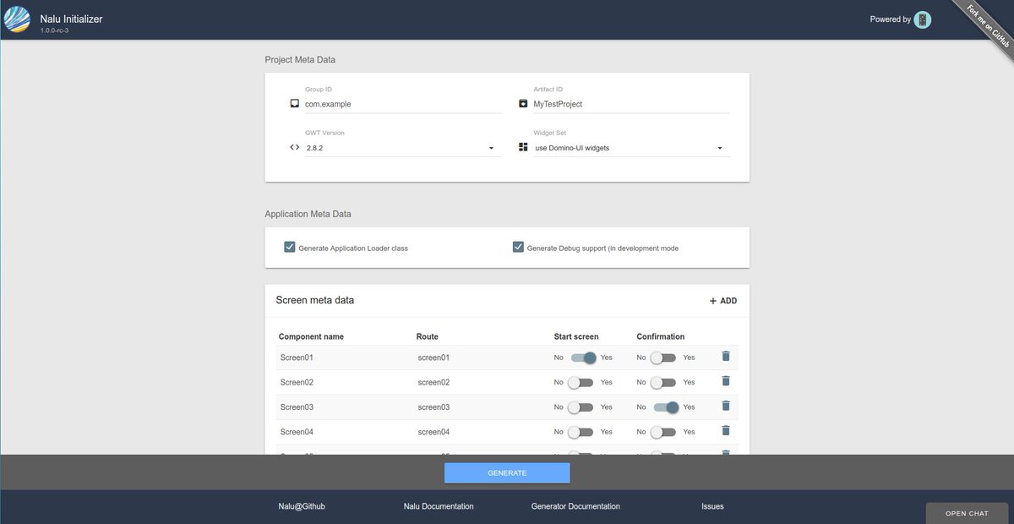1014x524 pixels.
Task: Click the Screen01 component name cell
Action: pos(297,358)
